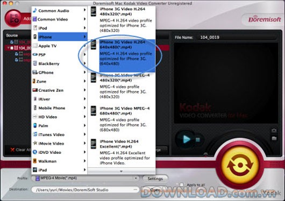
Task: Expand the Common Audio submenu arrow
Action: click(84, 10)
